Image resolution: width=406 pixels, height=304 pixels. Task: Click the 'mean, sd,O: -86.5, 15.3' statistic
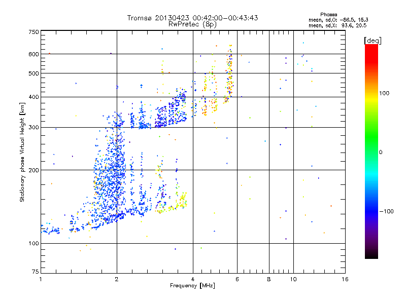click(x=338, y=20)
